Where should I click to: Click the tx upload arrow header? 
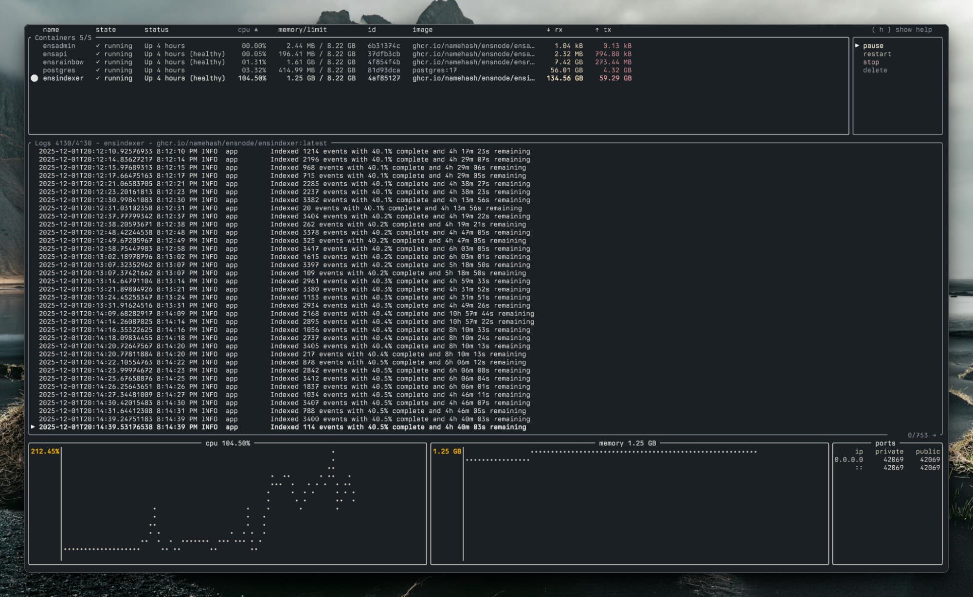597,30
